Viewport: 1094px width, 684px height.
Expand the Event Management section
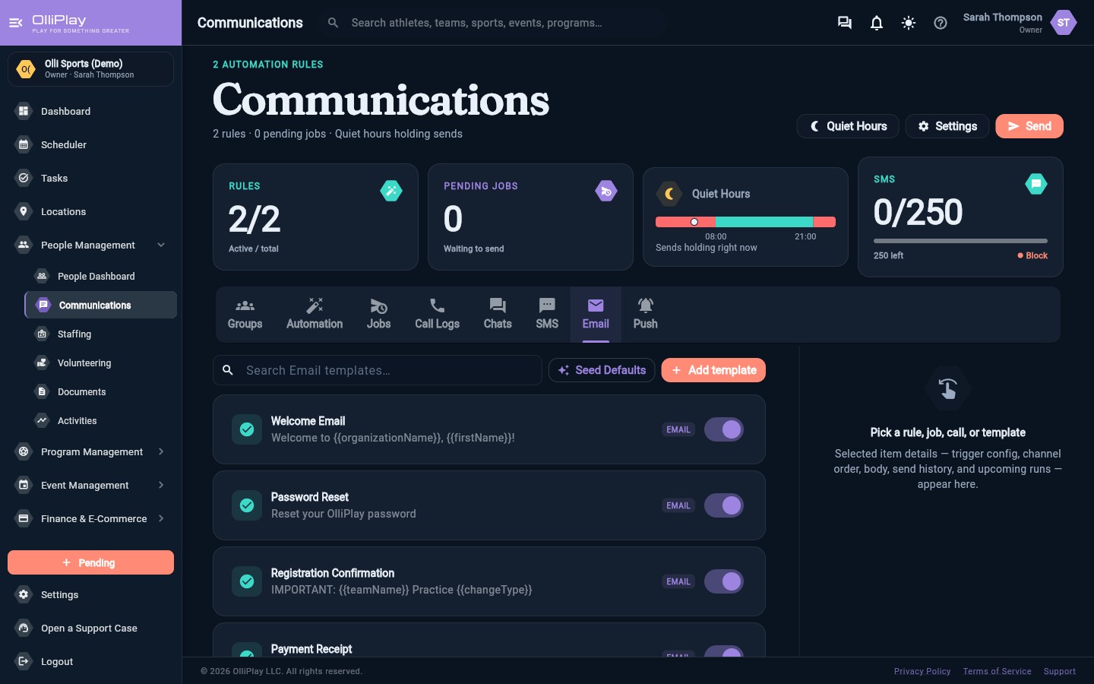(161, 485)
